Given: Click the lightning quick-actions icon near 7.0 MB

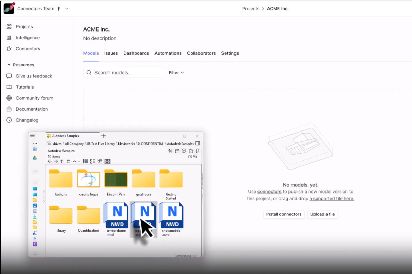Looking at the screenshot, I should tap(197, 151).
